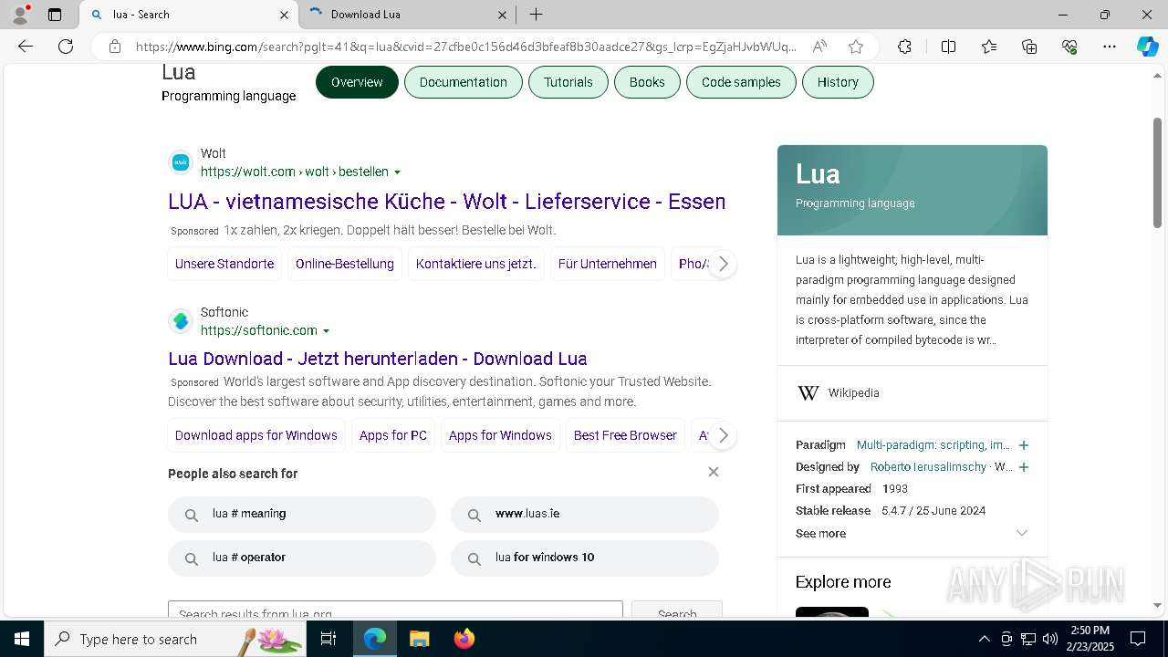Open the profile avatar icon
Image resolution: width=1168 pixels, height=657 pixels.
(x=20, y=15)
